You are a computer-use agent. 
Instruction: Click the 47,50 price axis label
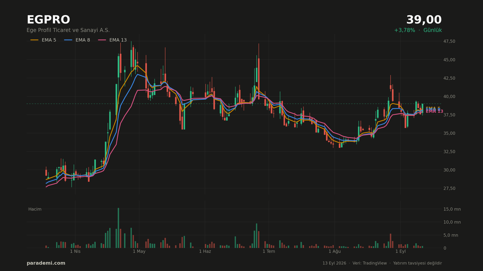pyautogui.click(x=449, y=41)
